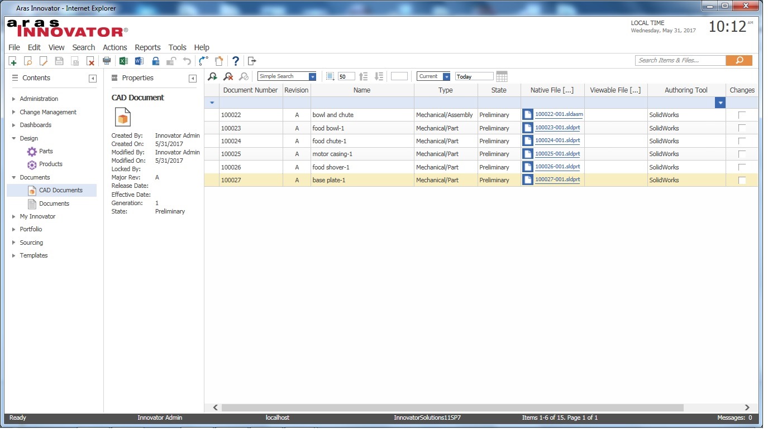Open Help via question mark icon

pos(236,61)
